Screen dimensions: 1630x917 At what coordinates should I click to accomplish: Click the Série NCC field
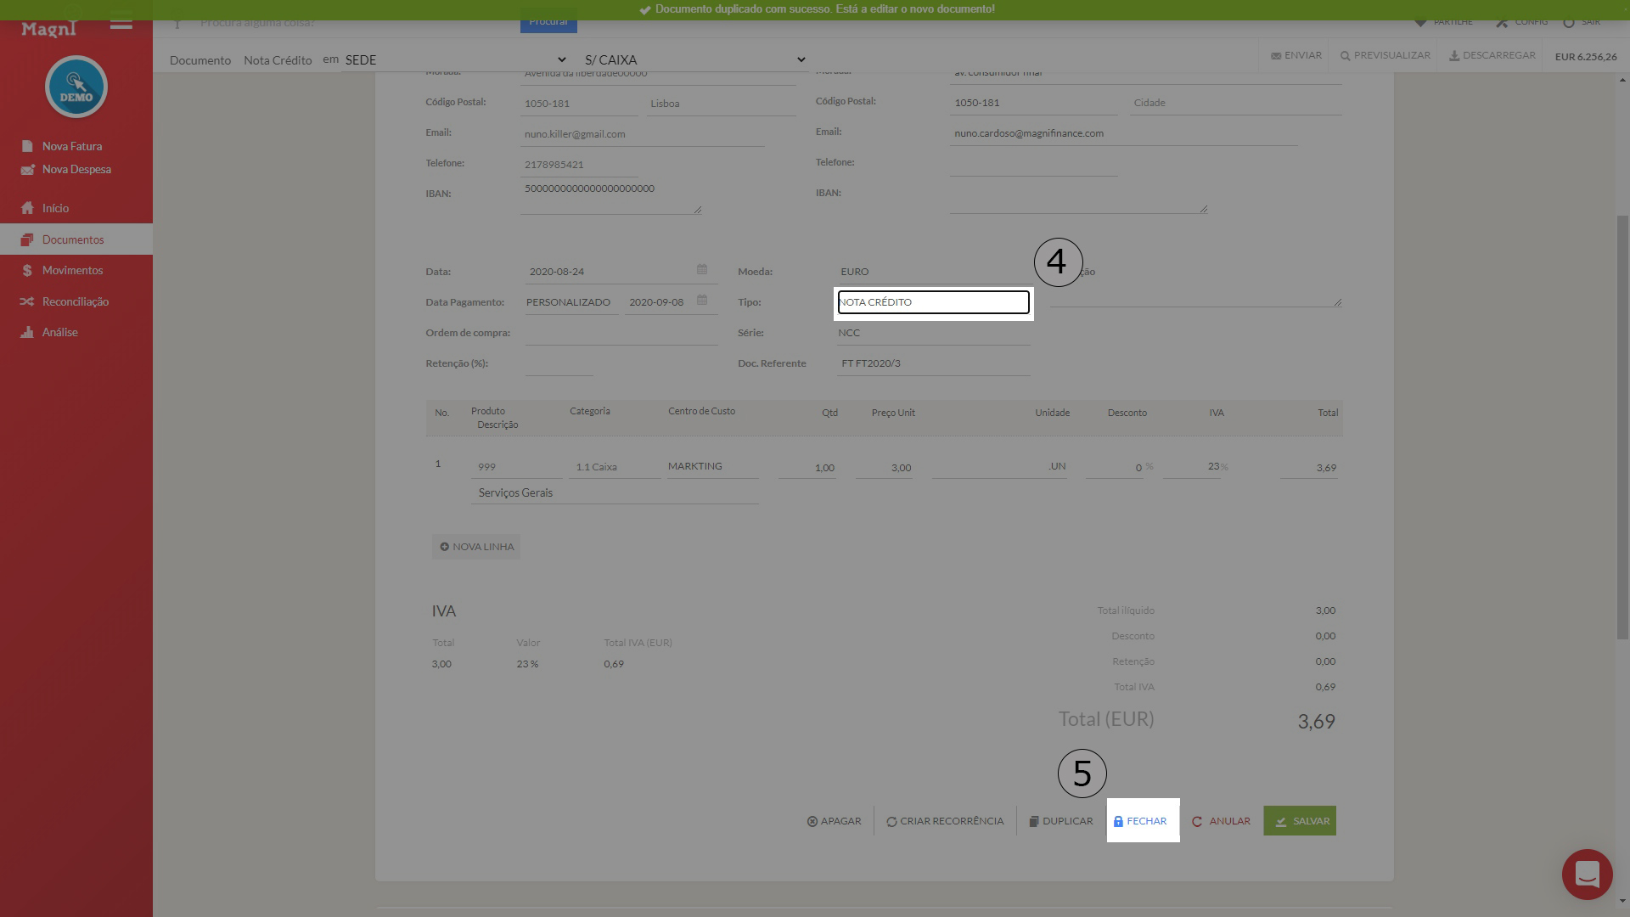click(933, 333)
